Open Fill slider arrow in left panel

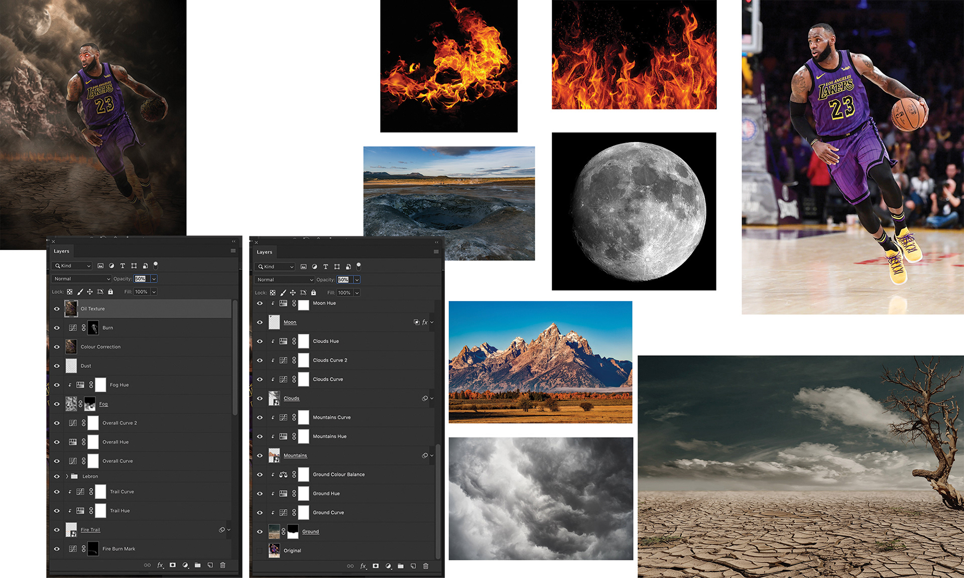(154, 292)
